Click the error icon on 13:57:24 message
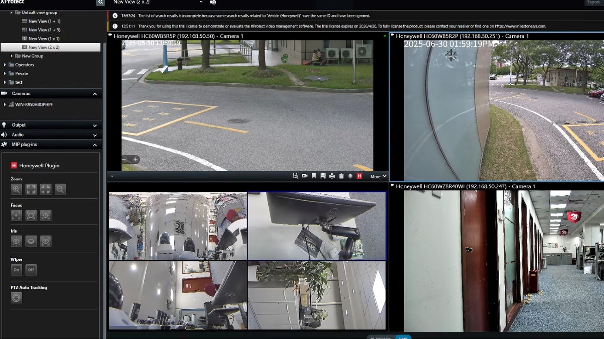Viewport: 604px width, 339px height. point(115,15)
